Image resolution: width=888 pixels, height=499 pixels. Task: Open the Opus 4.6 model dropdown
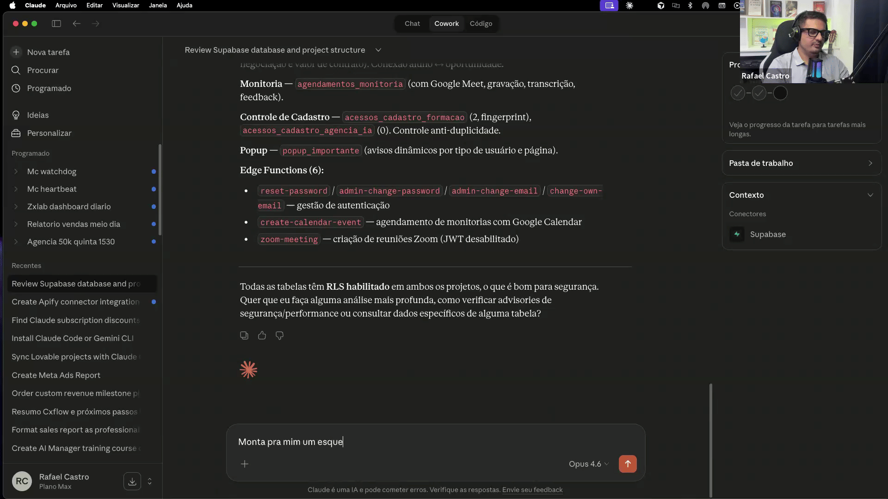click(x=589, y=464)
